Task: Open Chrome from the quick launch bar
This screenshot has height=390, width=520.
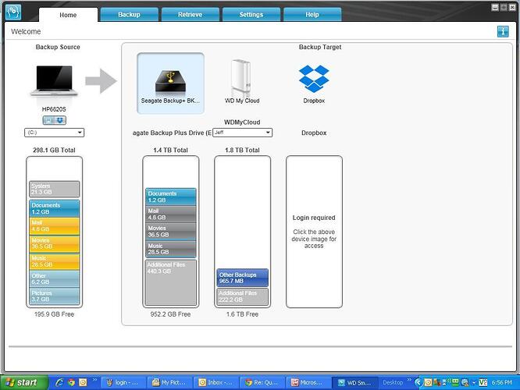Action: [71, 382]
